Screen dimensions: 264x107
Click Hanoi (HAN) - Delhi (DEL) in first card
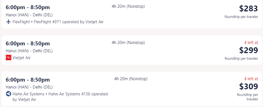pyautogui.click(x=29, y=15)
